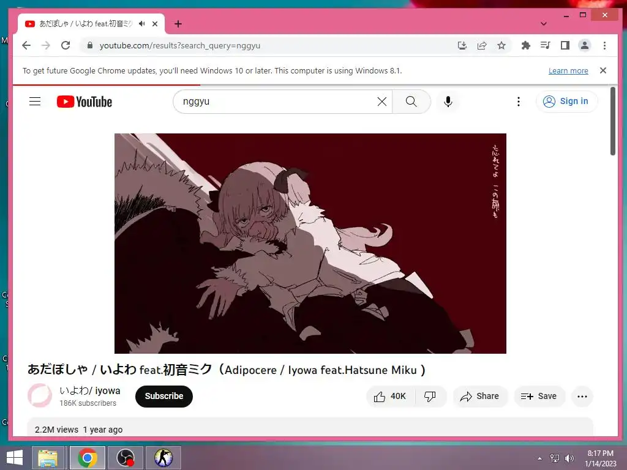Open the Windows Start button
627x470 pixels.
pyautogui.click(x=15, y=458)
